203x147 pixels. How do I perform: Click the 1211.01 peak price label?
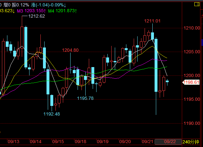coord(152,21)
